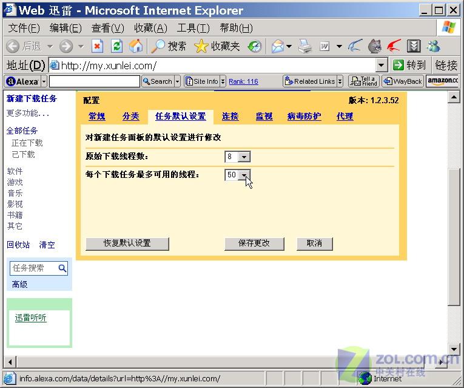Click the Refresh page icon

pos(116,46)
